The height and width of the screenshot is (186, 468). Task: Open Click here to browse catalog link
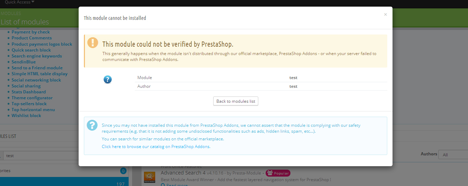pyautogui.click(x=156, y=147)
